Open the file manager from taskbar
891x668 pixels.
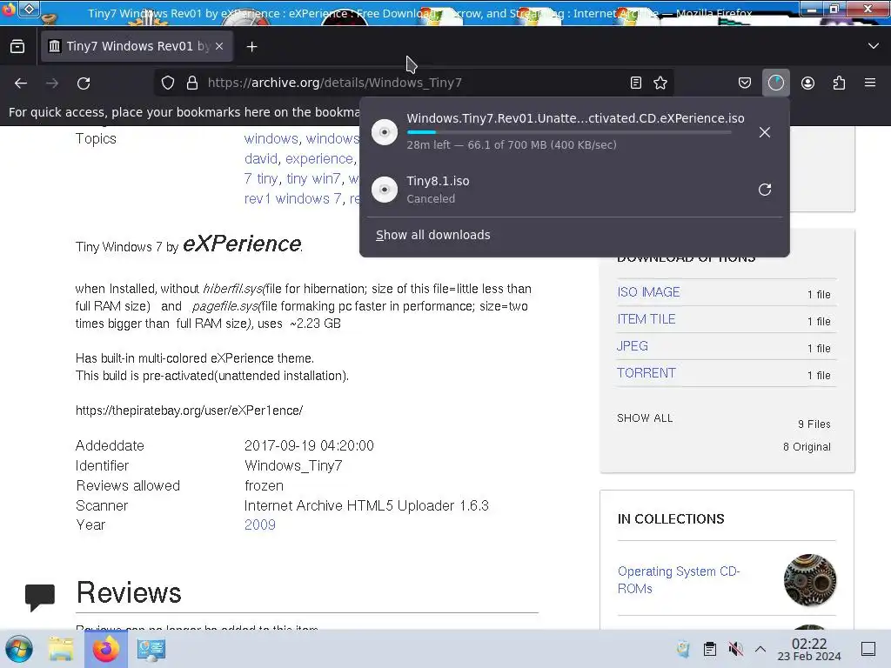coord(61,649)
